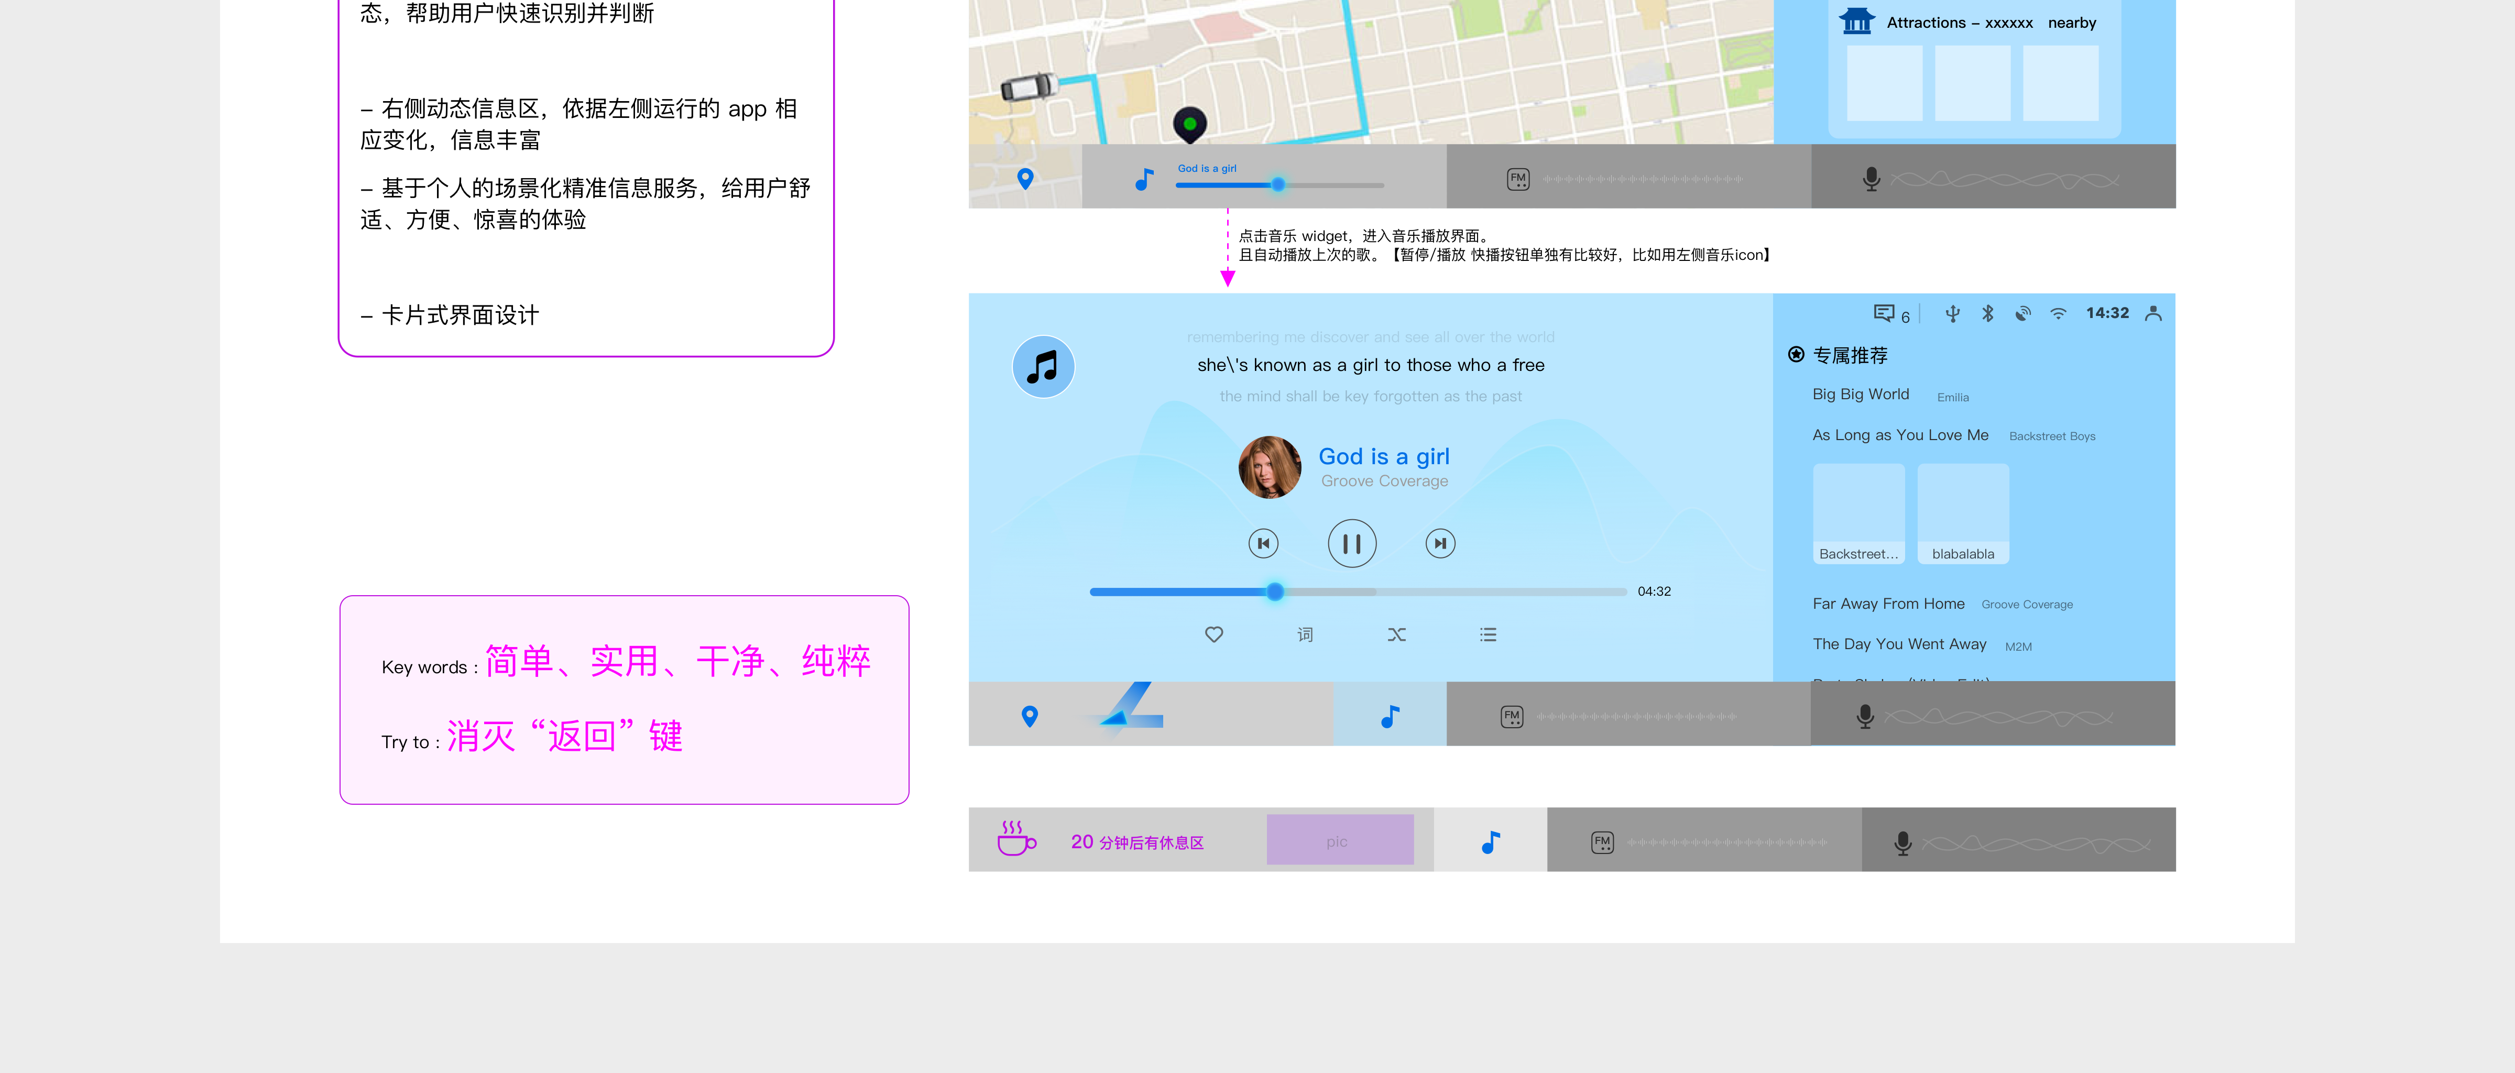Image resolution: width=2515 pixels, height=1073 pixels.
Task: Open Attractions – xxxxxx nearby label
Action: 1991,23
